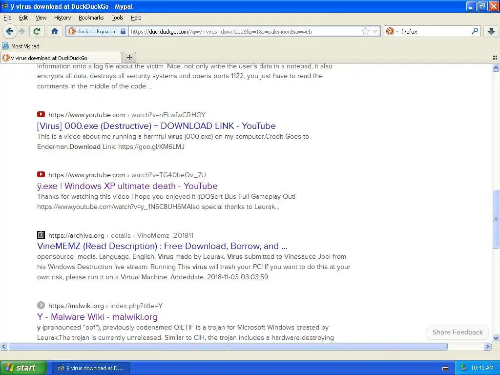Open the Edit menu

(23, 18)
